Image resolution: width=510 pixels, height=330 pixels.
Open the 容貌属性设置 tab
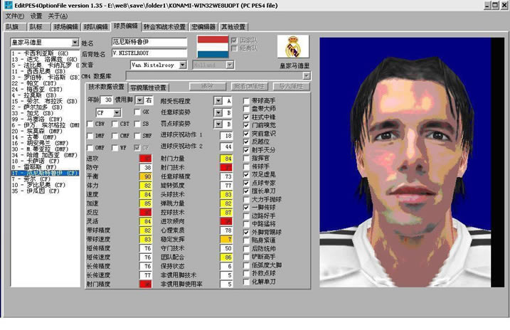pos(147,87)
